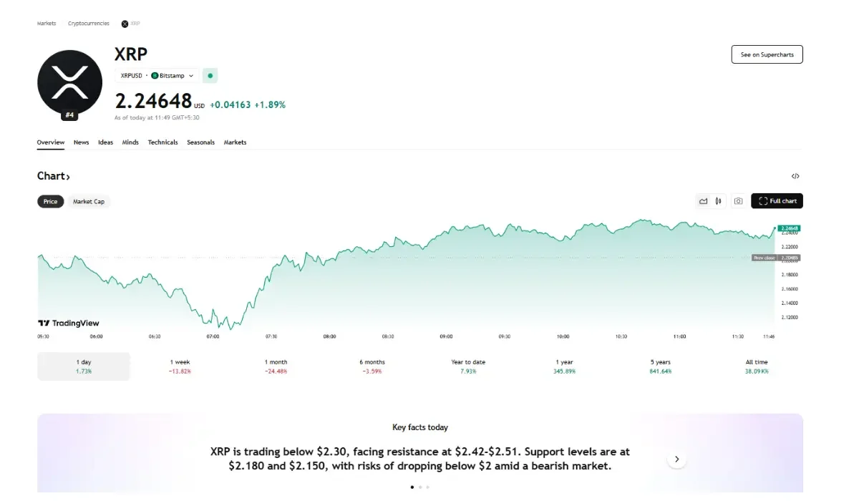Advance the Key facts carousel arrow
Viewport: 859px width, 501px height.
tap(676, 459)
